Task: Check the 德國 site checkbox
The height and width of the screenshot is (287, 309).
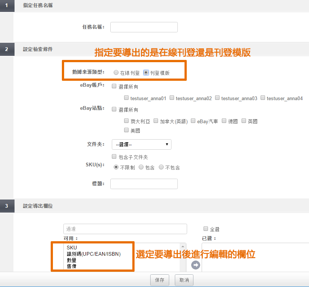Action: 224,121
